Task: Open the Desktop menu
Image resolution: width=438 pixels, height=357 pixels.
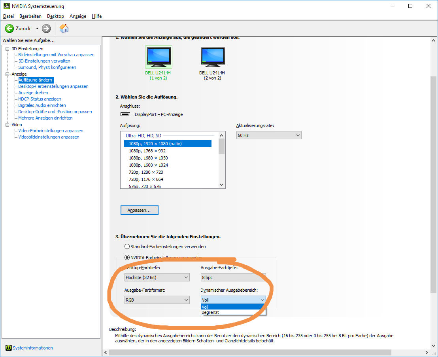Action: pos(55,16)
